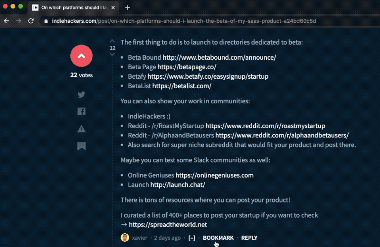Click 'Beta Bound' label text
This screenshot has width=380, height=247.
click(x=144, y=57)
